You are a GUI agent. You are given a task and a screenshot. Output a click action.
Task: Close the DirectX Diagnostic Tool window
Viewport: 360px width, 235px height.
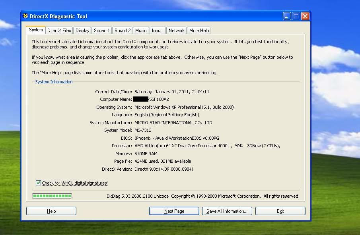click(x=305, y=16)
